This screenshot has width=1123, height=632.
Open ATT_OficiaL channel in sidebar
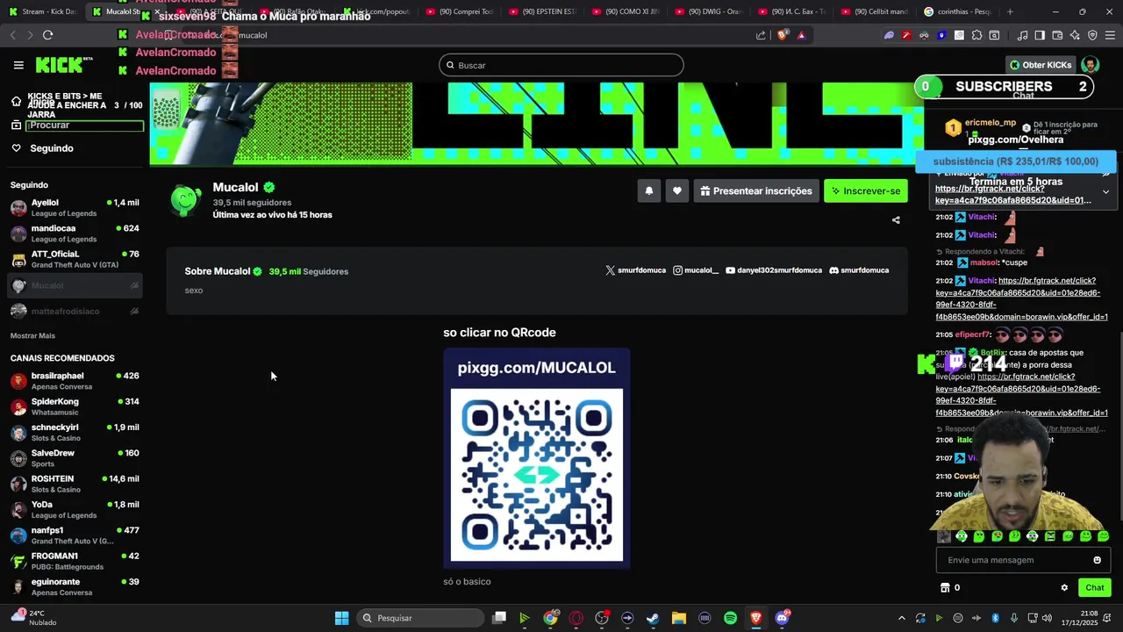(x=75, y=259)
